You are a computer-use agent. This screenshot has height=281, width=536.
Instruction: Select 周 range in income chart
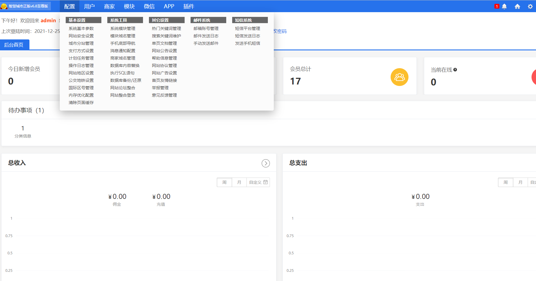click(x=224, y=182)
